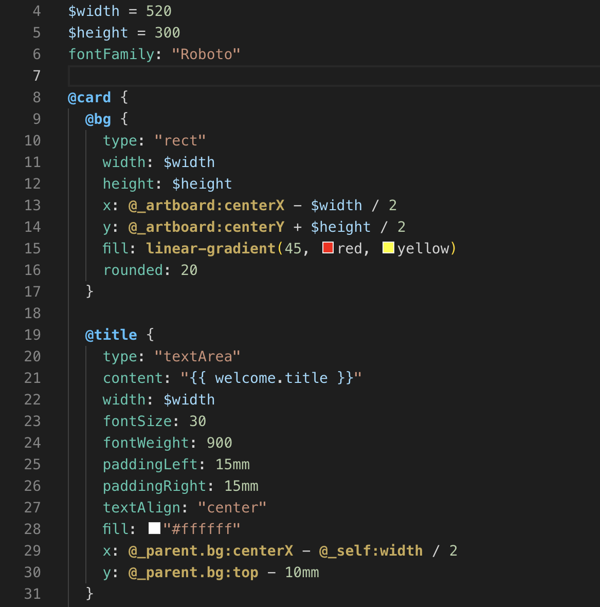Open the red color swatch picker
This screenshot has width=600, height=607.
[x=328, y=248]
